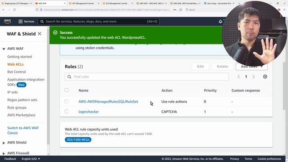288x162 pixels.
Task: Expand the AWS Firewall sidebar section
Action: (x=4, y=153)
